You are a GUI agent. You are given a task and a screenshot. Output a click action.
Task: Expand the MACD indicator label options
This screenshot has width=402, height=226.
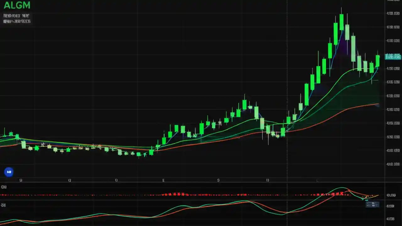click(4, 187)
